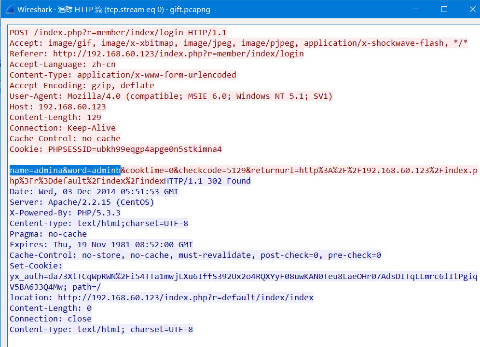This screenshot has height=347, width=480.
Task: Click the Set-Cookie: header label
Action: pos(36,266)
